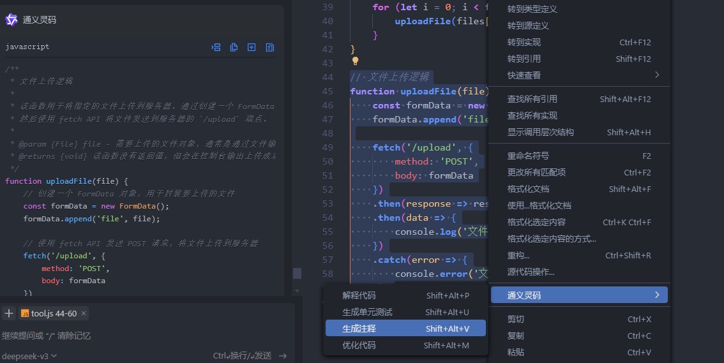Screen dimensions: 724x363
Task: Add context with the plus button
Action: tap(9, 314)
